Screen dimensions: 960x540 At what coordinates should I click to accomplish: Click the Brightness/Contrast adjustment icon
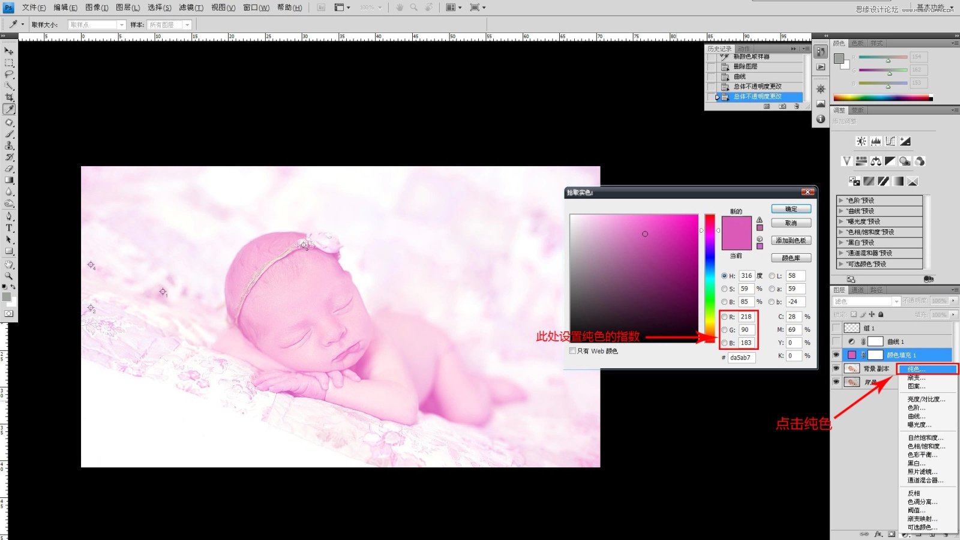861,142
